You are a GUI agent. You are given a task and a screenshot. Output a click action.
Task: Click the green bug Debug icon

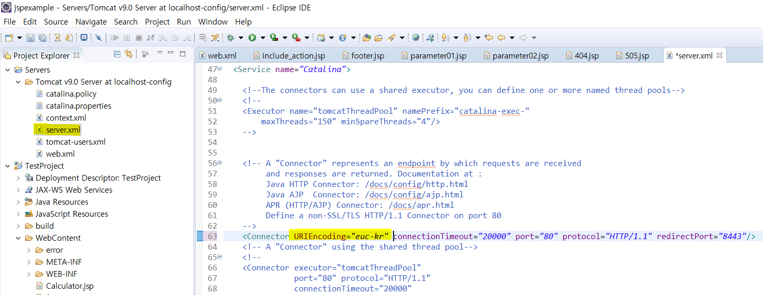pos(231,38)
